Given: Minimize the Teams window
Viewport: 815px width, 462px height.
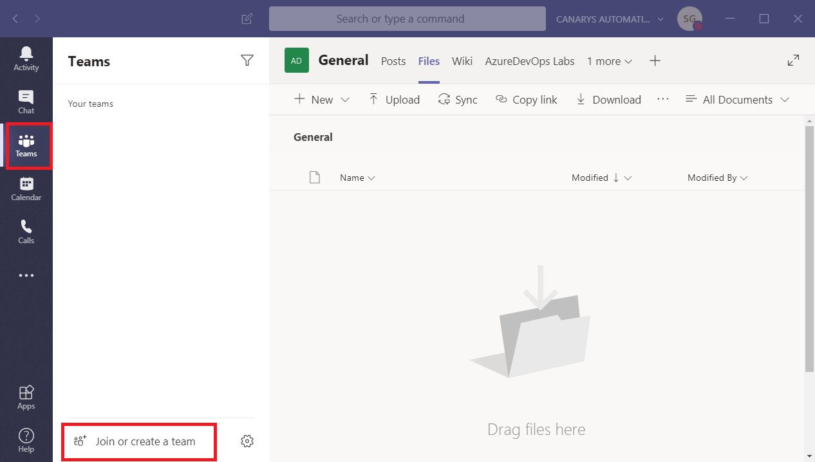Looking at the screenshot, I should 731,19.
